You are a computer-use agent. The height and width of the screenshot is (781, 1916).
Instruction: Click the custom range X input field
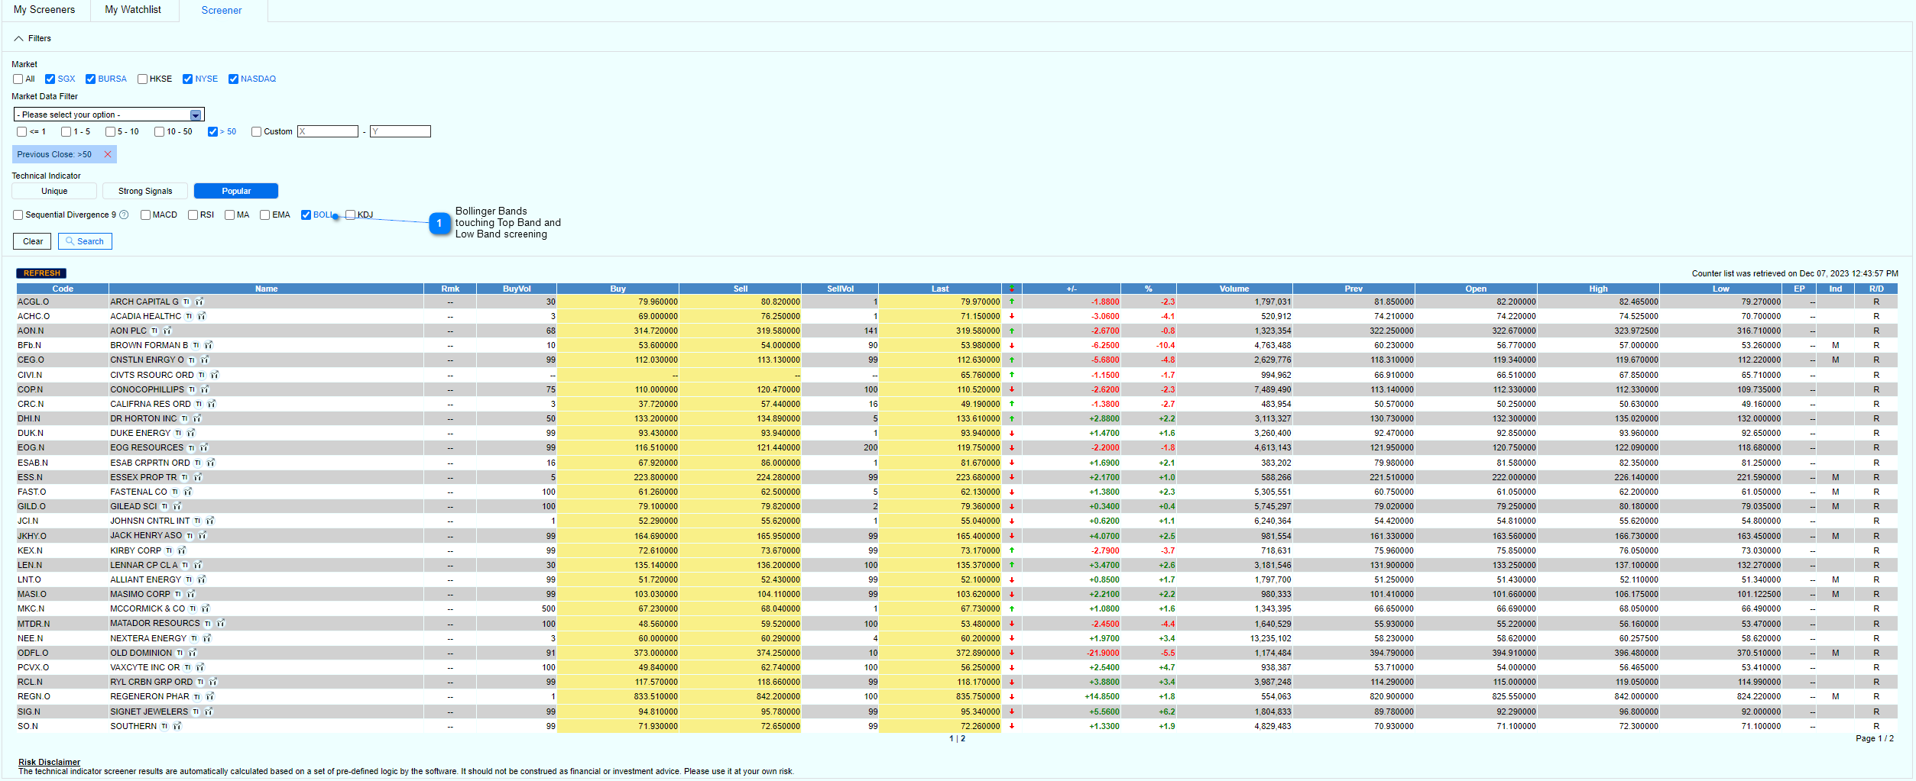coord(328,131)
